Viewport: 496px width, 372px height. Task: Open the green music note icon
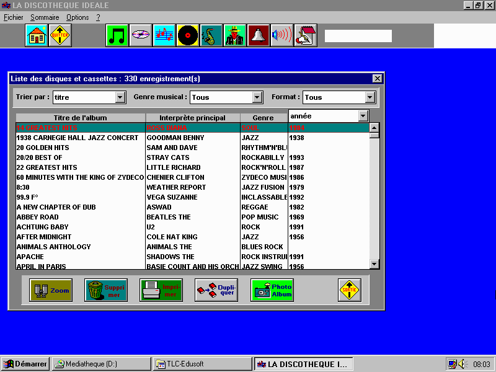click(x=117, y=35)
